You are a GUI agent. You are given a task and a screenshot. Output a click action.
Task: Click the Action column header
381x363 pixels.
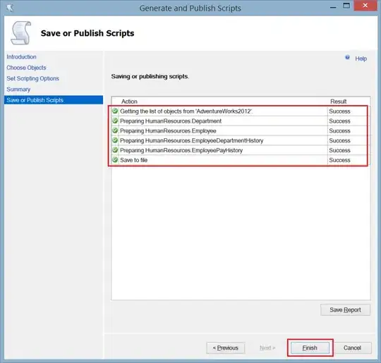click(x=129, y=101)
